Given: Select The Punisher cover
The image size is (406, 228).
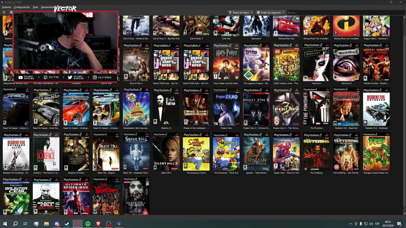Looking at the screenshot, I should point(316,107).
